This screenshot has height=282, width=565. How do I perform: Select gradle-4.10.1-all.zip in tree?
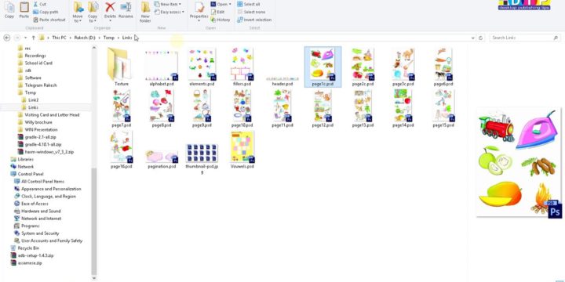pos(40,144)
